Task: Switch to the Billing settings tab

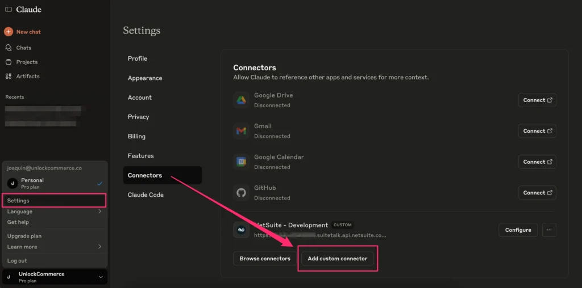Action: click(x=162, y=136)
